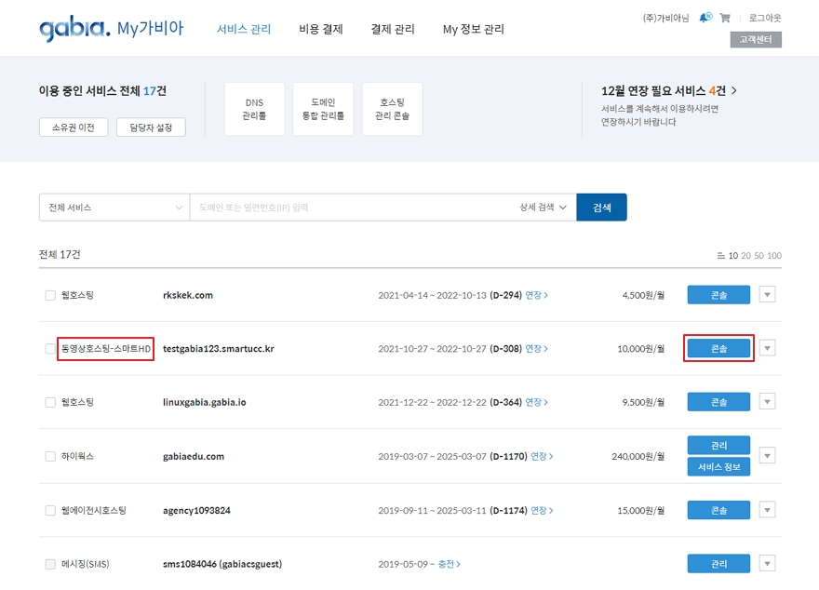Open the 도메인 통합 관리툴 tile
Image resolution: width=819 pixels, height=590 pixels.
tap(323, 109)
